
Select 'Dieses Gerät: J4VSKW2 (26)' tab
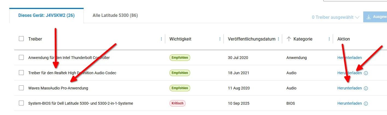[x=46, y=15]
